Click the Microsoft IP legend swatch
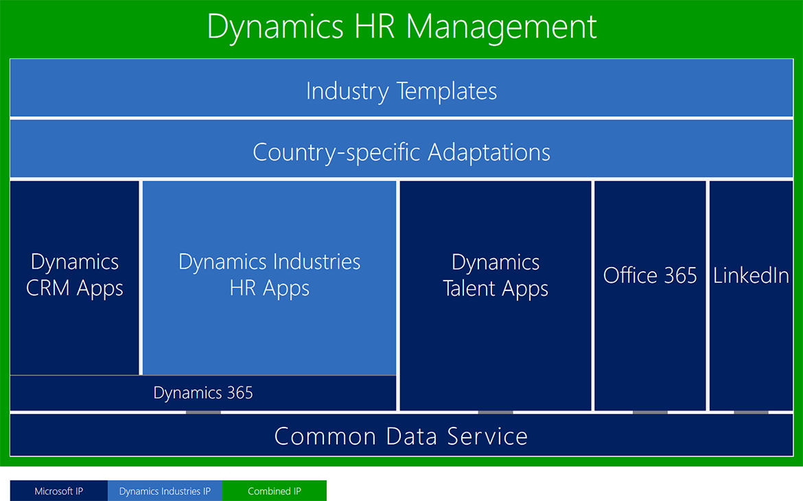The height and width of the screenshot is (501, 803). pyautogui.click(x=58, y=491)
